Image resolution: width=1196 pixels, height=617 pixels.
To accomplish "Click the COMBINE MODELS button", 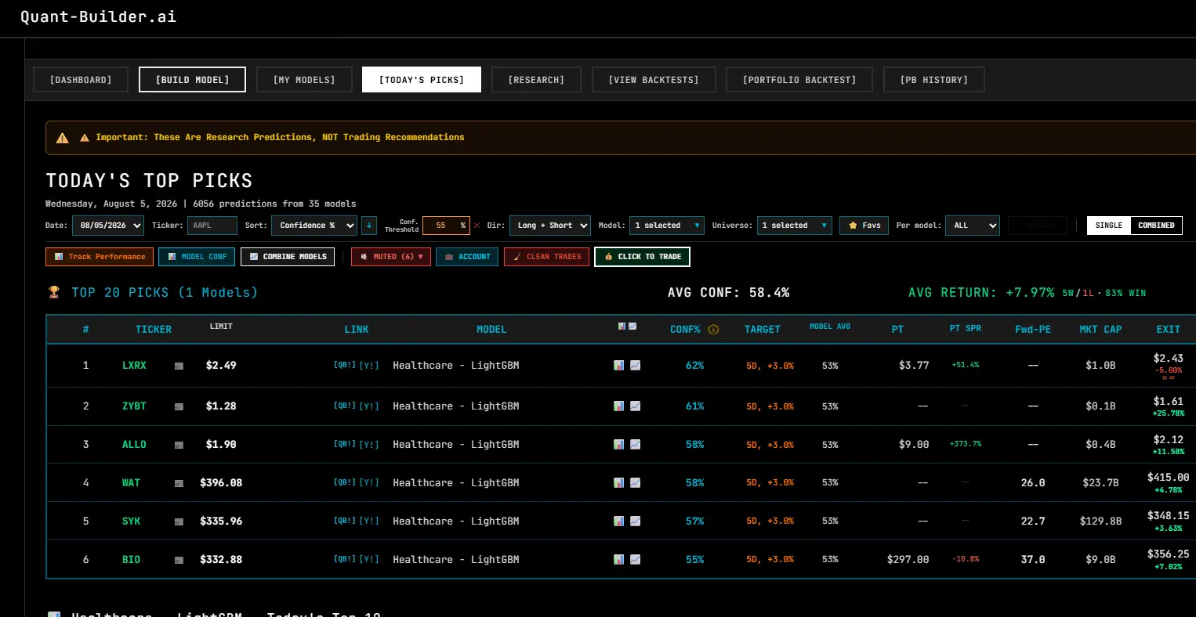I will click(288, 257).
